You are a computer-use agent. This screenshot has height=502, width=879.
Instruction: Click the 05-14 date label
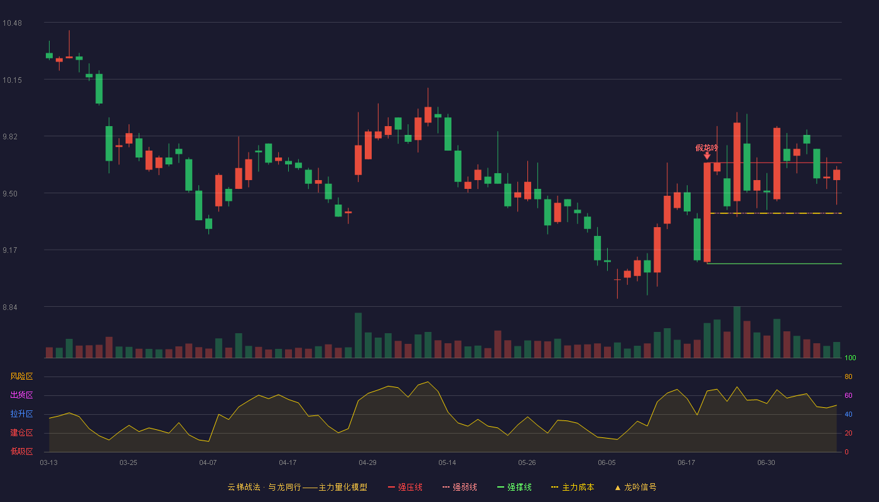[447, 462]
